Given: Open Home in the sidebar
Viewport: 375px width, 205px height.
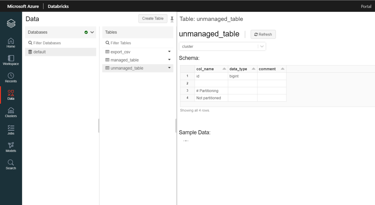Looking at the screenshot, I should point(11,43).
